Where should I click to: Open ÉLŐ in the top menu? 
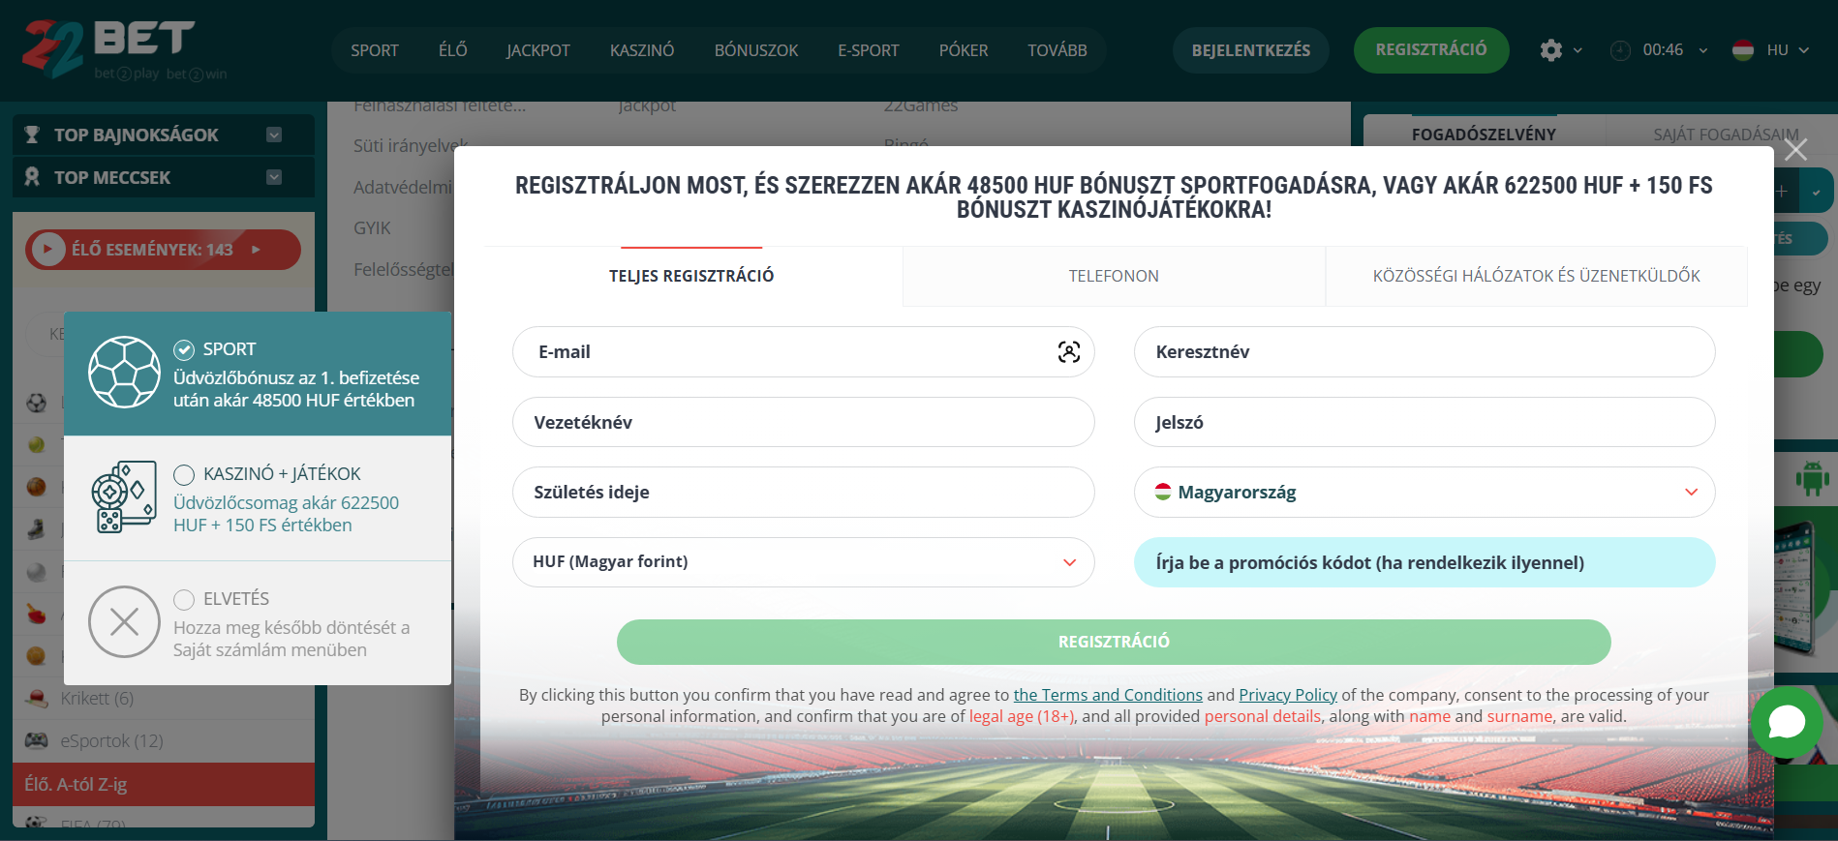point(453,50)
